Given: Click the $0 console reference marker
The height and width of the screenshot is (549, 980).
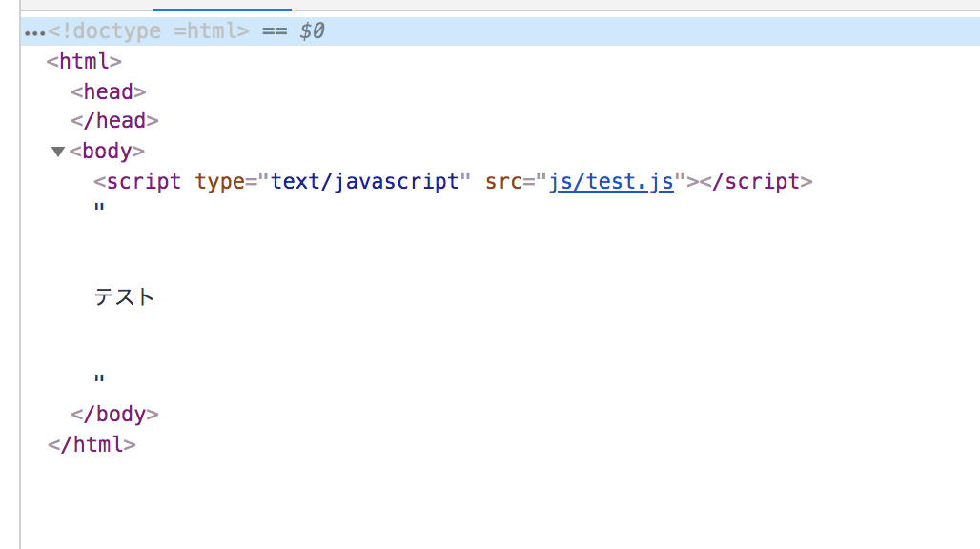Looking at the screenshot, I should point(312,31).
